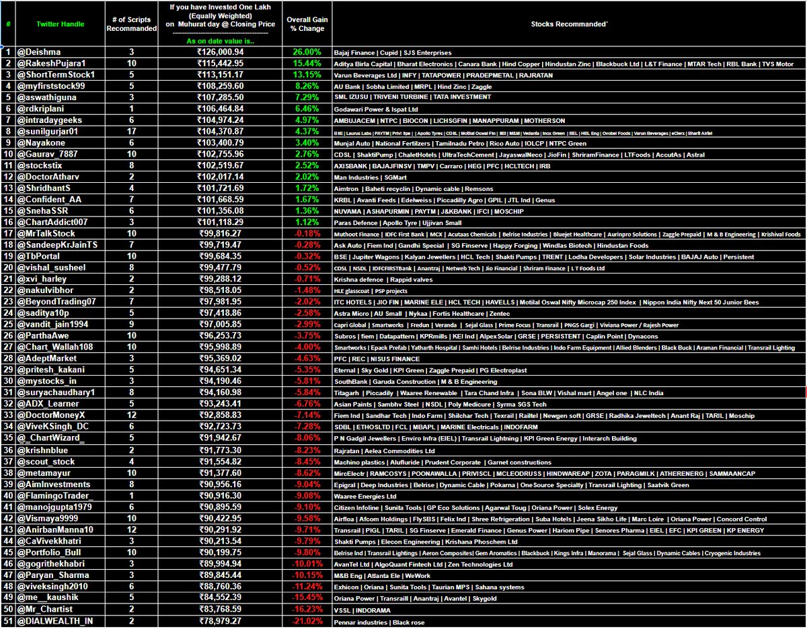Select the @me__kaushik cell

point(59,598)
